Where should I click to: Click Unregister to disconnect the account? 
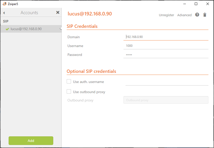(166, 15)
